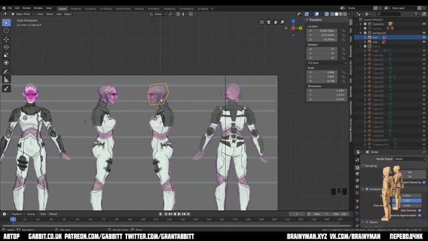Open the viewport Select menu
This screenshot has width=428, height=241.
[x=49, y=14]
